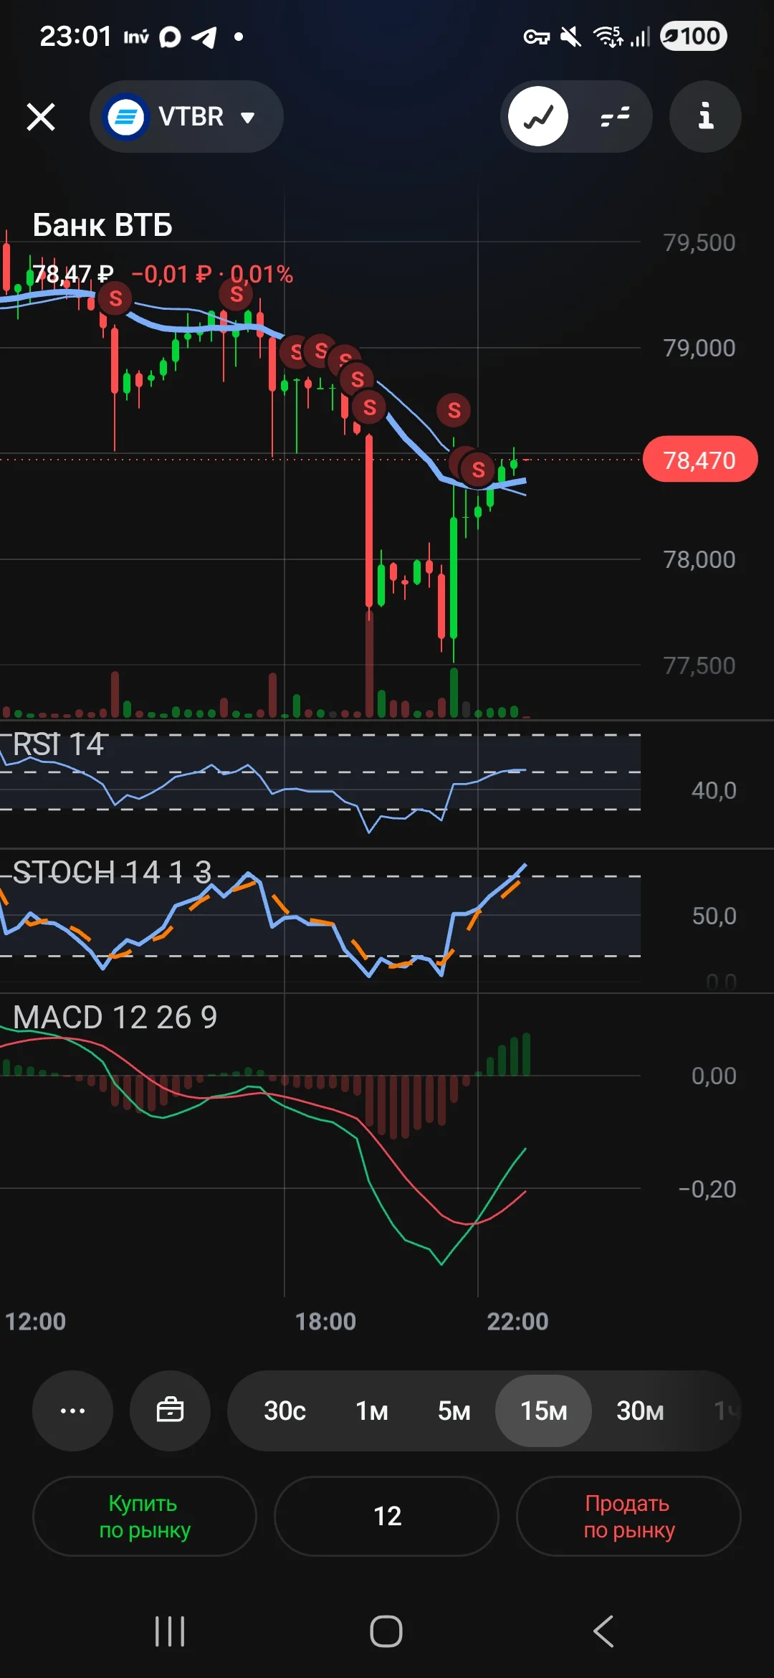Tap the VPN key status icon
Viewport: 774px width, 1678px height.
pyautogui.click(x=536, y=37)
